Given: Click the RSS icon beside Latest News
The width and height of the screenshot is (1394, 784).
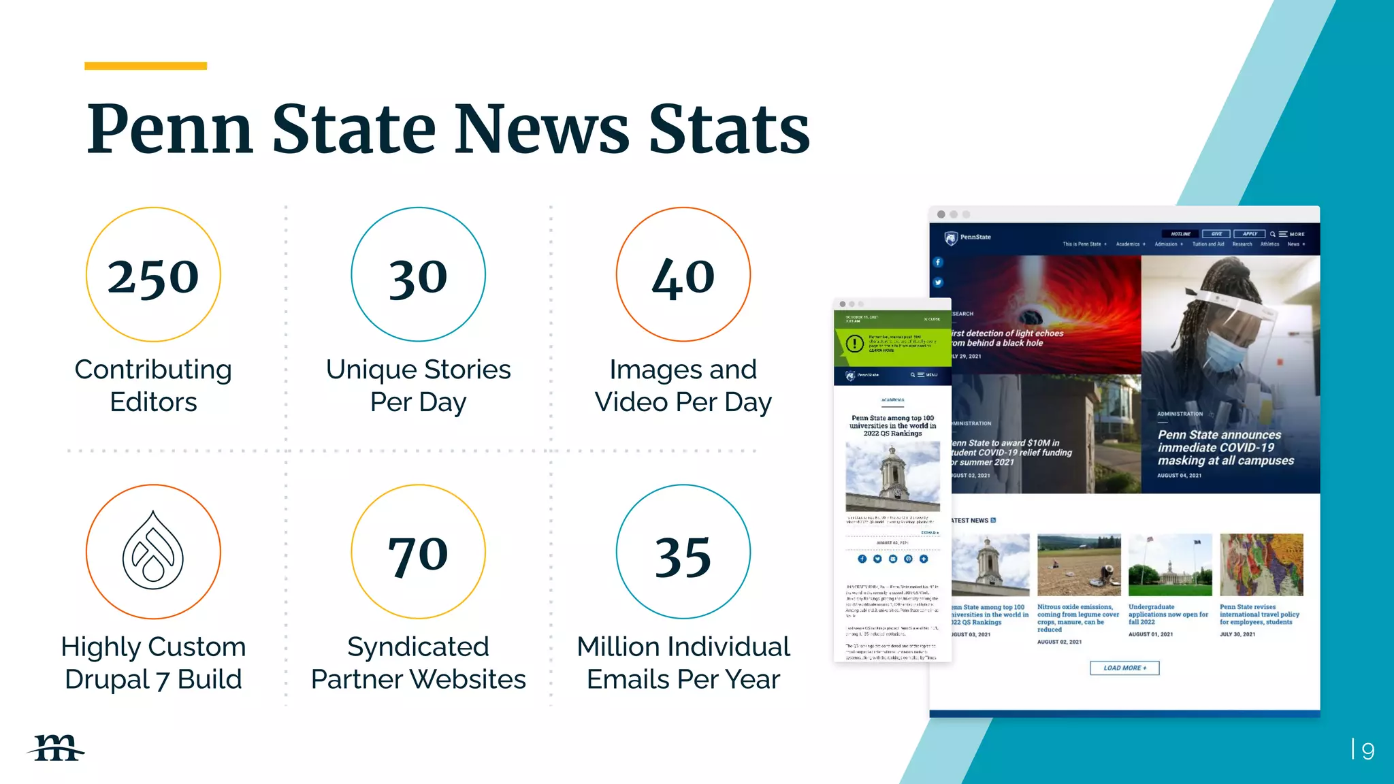Looking at the screenshot, I should tap(993, 520).
